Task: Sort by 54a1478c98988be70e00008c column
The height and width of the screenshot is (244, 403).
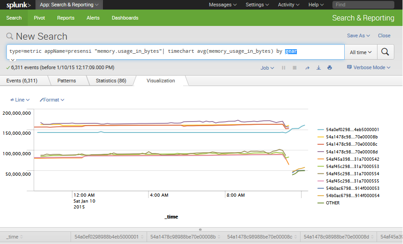Action: tap(262, 237)
